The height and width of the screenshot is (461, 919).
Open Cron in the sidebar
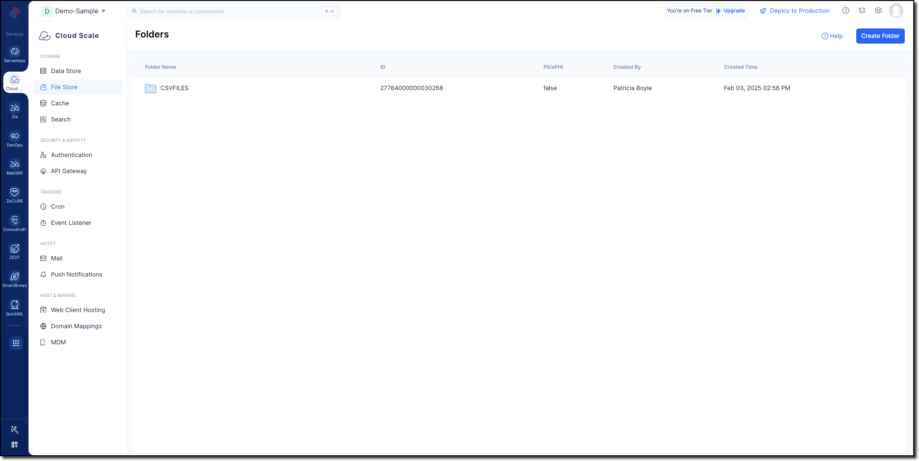77,207
